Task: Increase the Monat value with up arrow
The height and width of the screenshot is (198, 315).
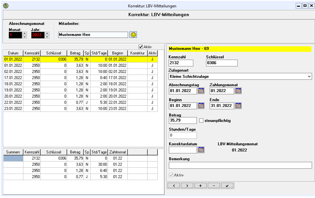Action: (25, 34)
